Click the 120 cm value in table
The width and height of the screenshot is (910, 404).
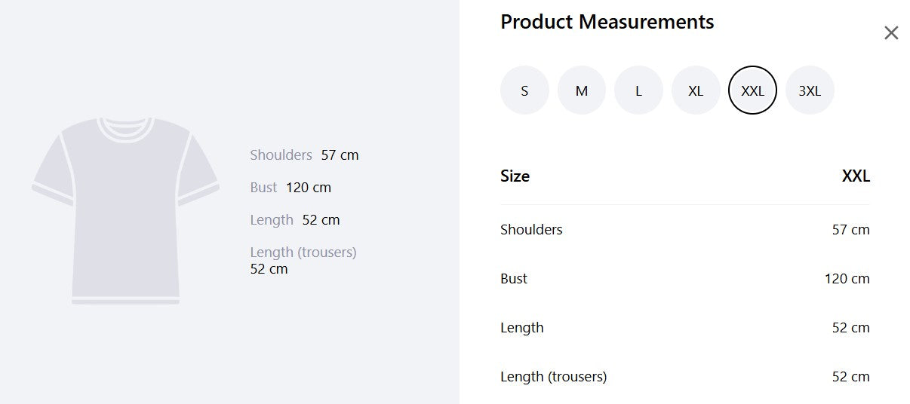click(847, 279)
